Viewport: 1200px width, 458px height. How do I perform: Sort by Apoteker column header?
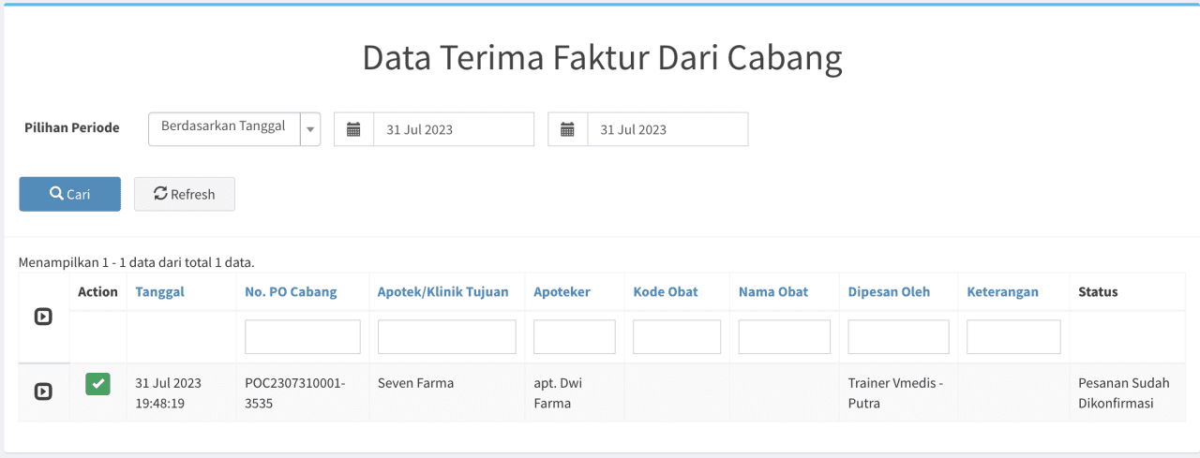(x=562, y=291)
